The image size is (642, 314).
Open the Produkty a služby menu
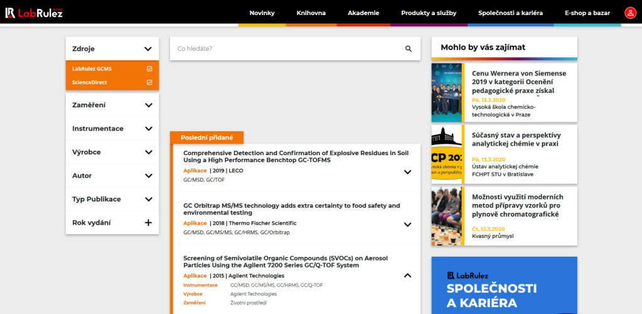coord(429,13)
